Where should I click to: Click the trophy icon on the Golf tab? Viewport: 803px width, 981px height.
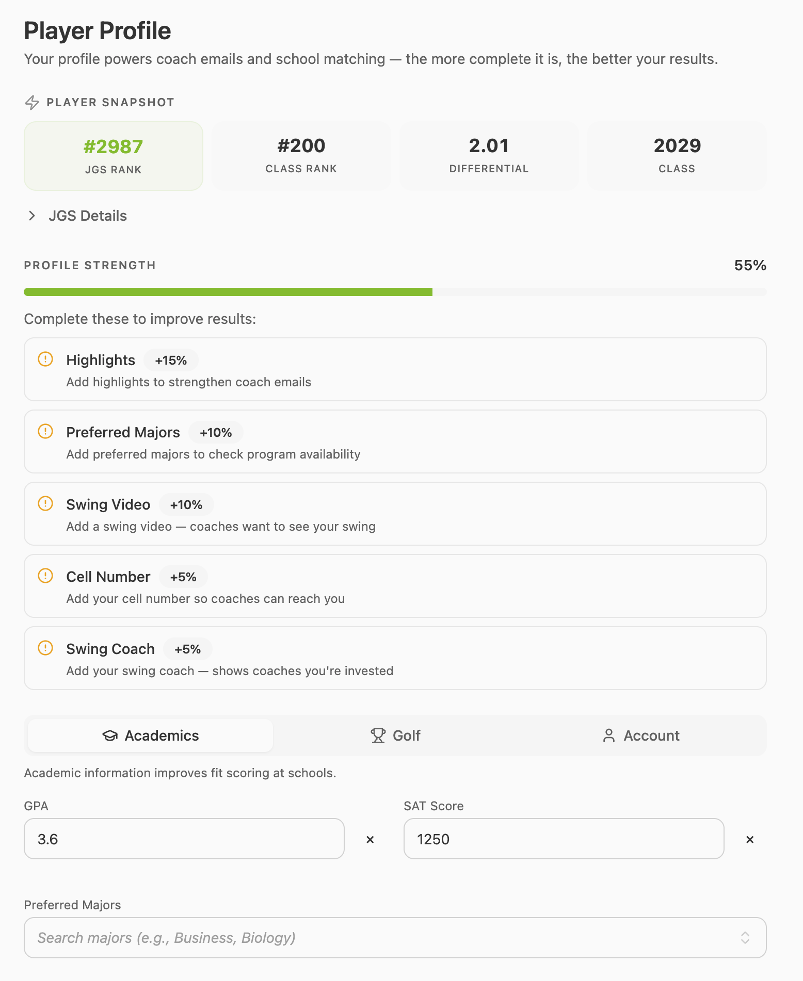click(377, 735)
